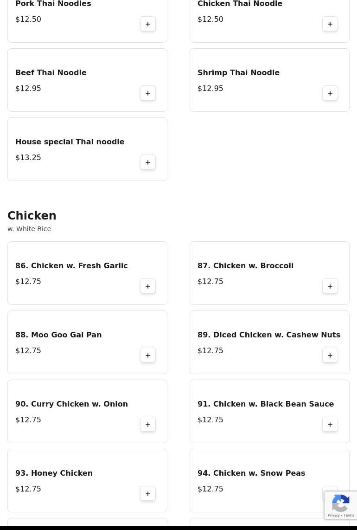This screenshot has width=357, height=530.
Task: Select the Honey Chicken item name
Action: click(x=54, y=473)
